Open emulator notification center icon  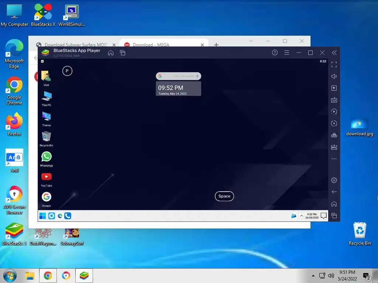(324, 216)
